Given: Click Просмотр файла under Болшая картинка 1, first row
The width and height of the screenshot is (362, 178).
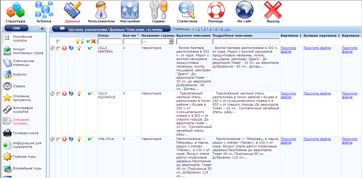Looking at the screenshot, I should [317, 48].
